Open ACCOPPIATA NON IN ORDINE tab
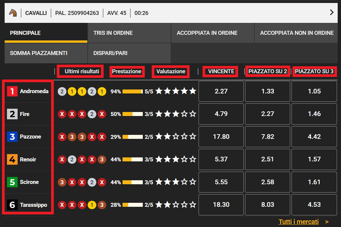 click(296, 33)
